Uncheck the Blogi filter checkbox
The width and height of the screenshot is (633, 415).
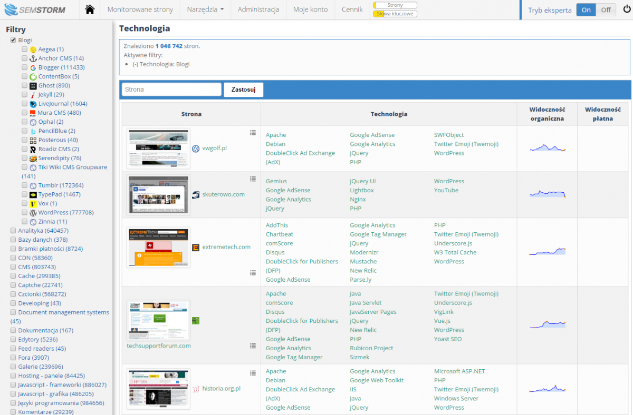pyautogui.click(x=13, y=40)
